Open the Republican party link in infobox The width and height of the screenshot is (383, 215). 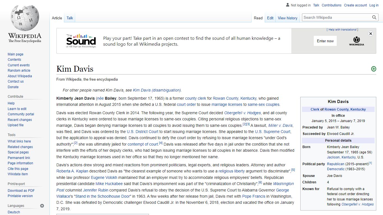tap(336, 164)
